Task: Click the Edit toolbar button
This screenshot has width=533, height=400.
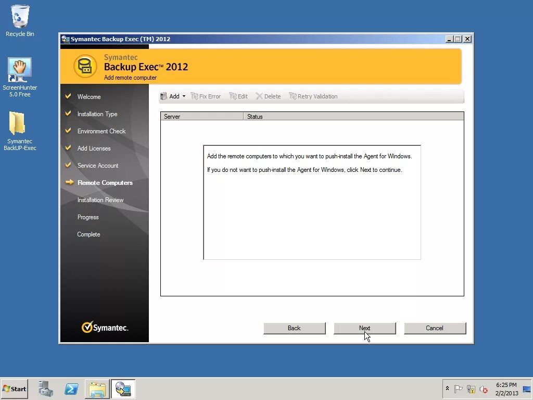Action: coord(238,96)
